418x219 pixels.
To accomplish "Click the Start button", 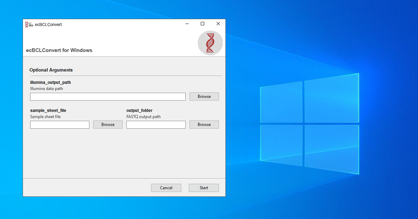I will pyautogui.click(x=204, y=188).
